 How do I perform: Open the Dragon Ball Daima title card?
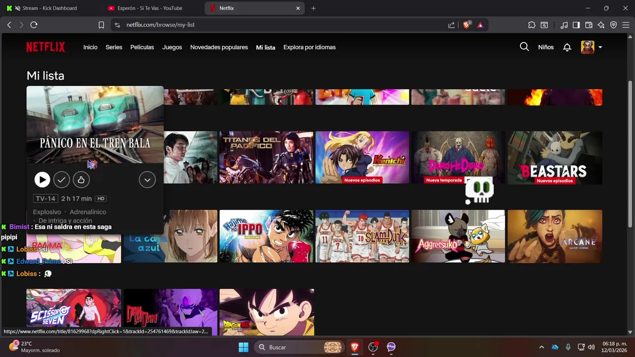click(267, 312)
